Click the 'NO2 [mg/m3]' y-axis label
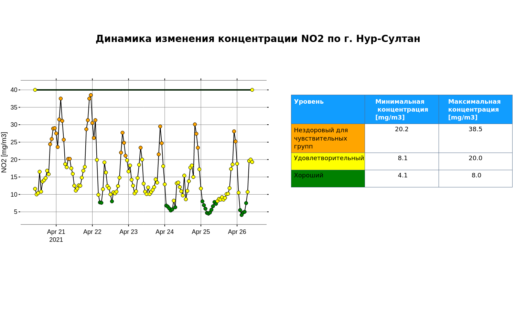This screenshot has width=516, height=310. (x=4, y=152)
